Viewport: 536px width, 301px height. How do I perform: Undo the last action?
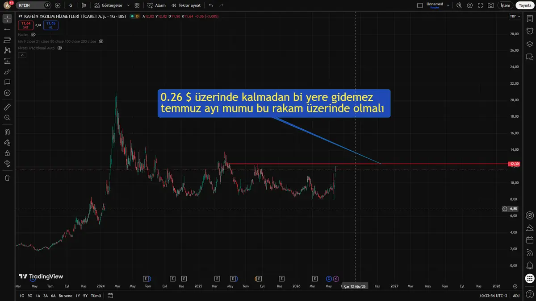(x=211, y=5)
